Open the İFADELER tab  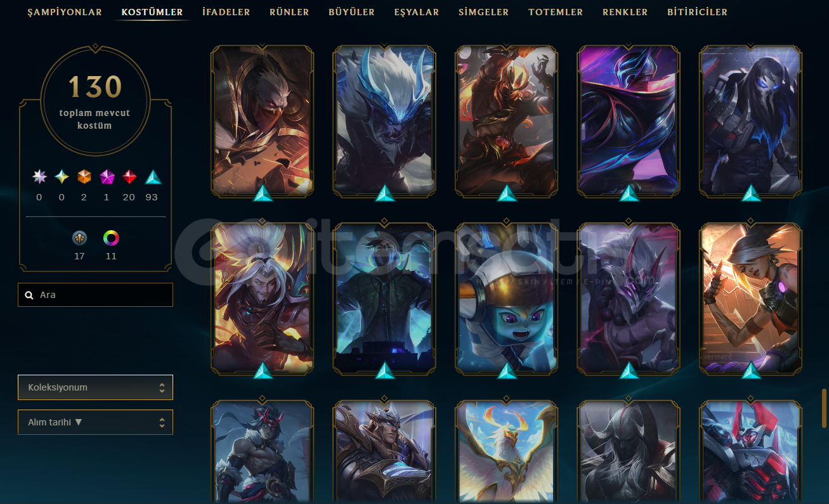tap(226, 12)
